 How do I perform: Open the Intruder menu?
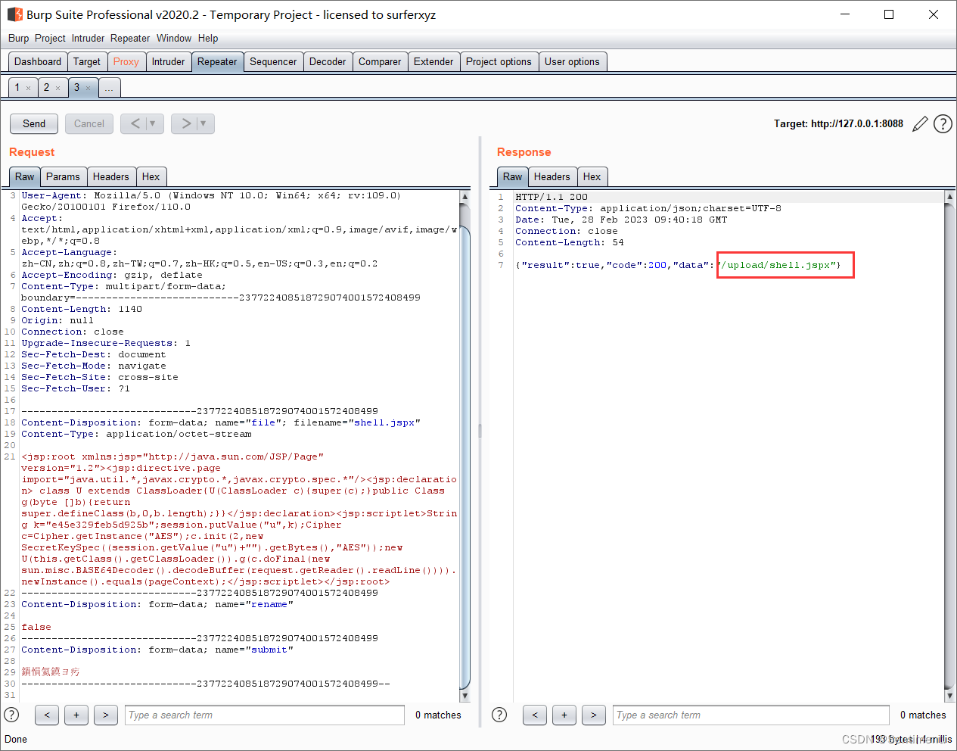pos(88,38)
